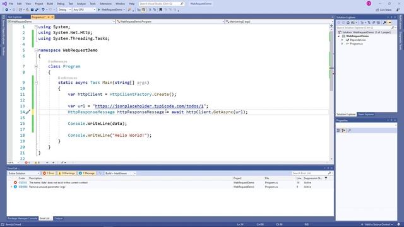Open the Extensions menu

coord(105,4)
